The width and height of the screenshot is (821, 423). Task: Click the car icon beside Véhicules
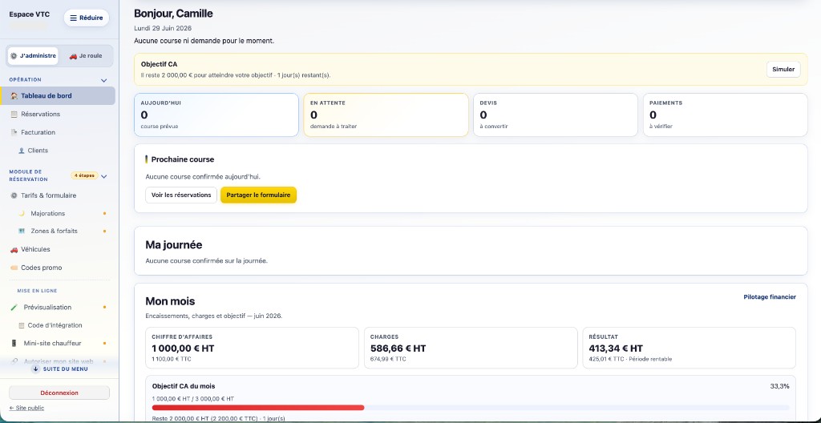click(14, 250)
